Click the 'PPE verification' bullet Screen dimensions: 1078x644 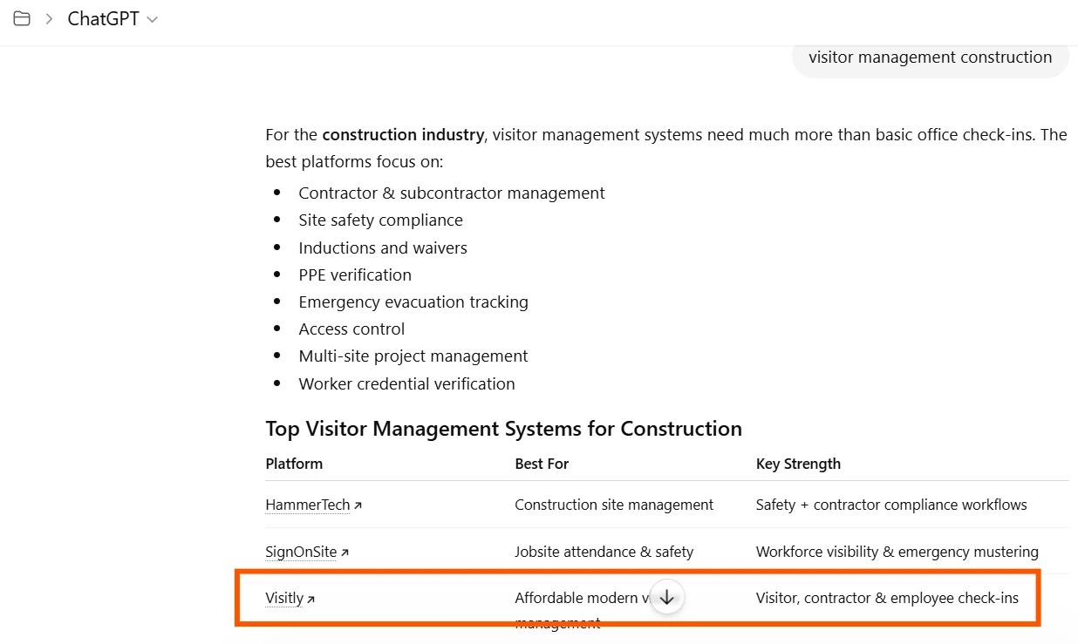355,275
